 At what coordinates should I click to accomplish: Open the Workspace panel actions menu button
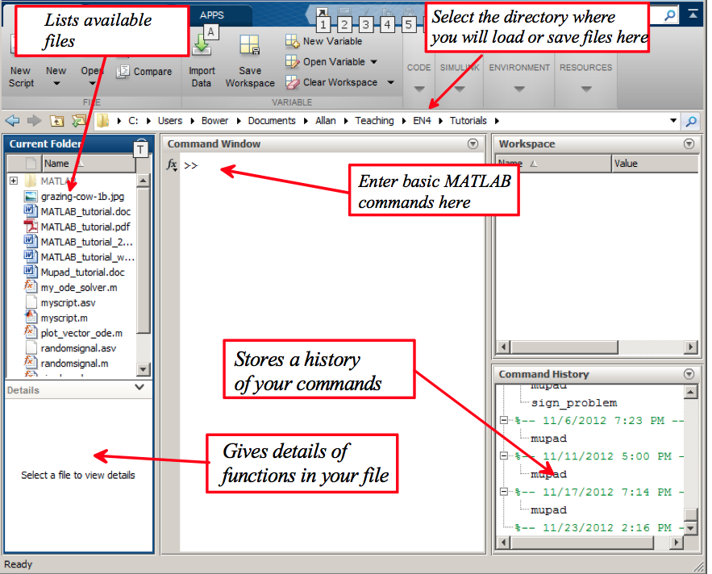tap(689, 144)
